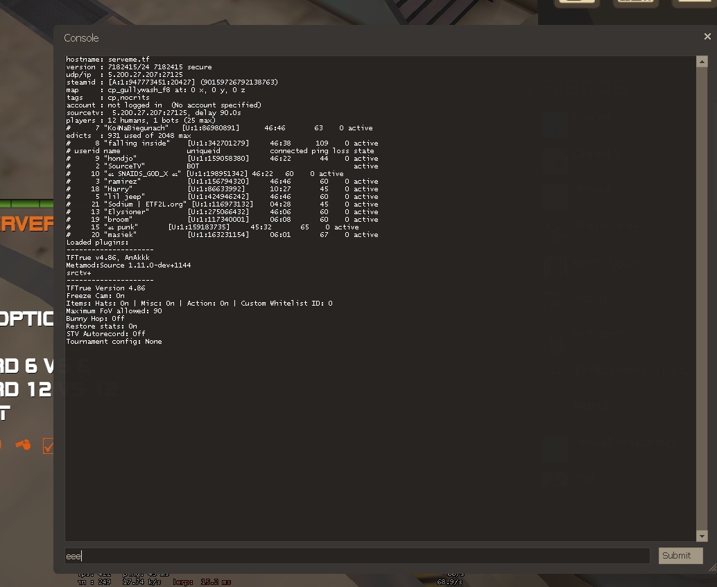Click the scrollbar up arrow
Screen dimensions: 717x587
coord(702,61)
